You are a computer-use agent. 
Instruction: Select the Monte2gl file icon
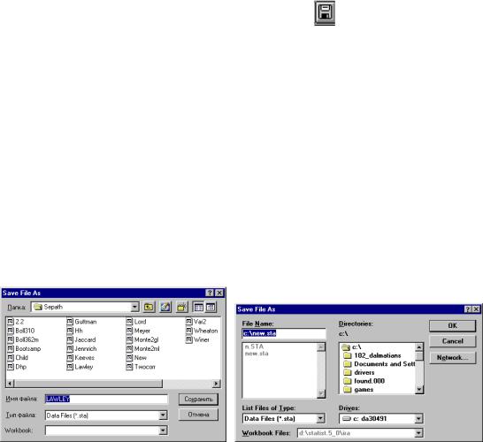click(x=129, y=339)
